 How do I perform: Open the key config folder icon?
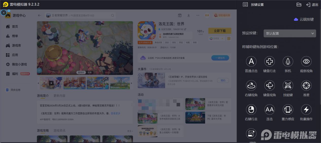pos(299,5)
